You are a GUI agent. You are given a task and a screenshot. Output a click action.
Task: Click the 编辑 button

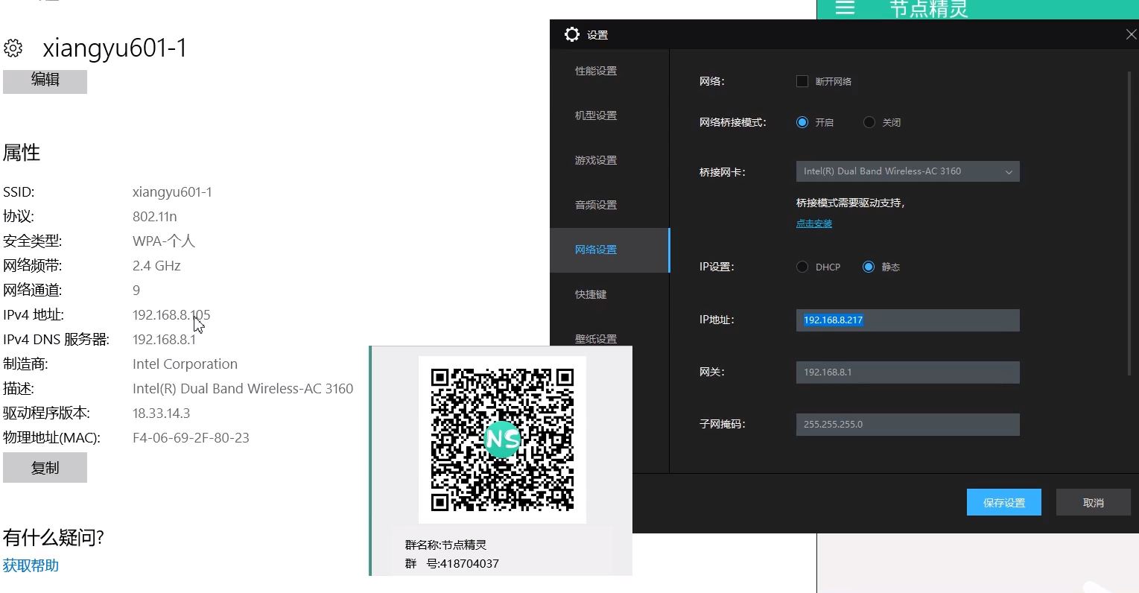click(x=45, y=80)
